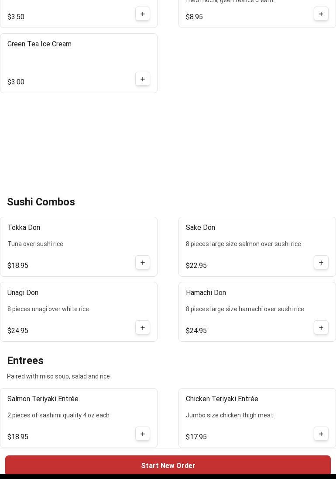This screenshot has width=336, height=479.
Task: Click the Unagi Don $24.95 price
Action: click(18, 331)
